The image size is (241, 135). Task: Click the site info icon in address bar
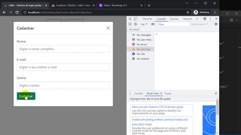(x=25, y=12)
